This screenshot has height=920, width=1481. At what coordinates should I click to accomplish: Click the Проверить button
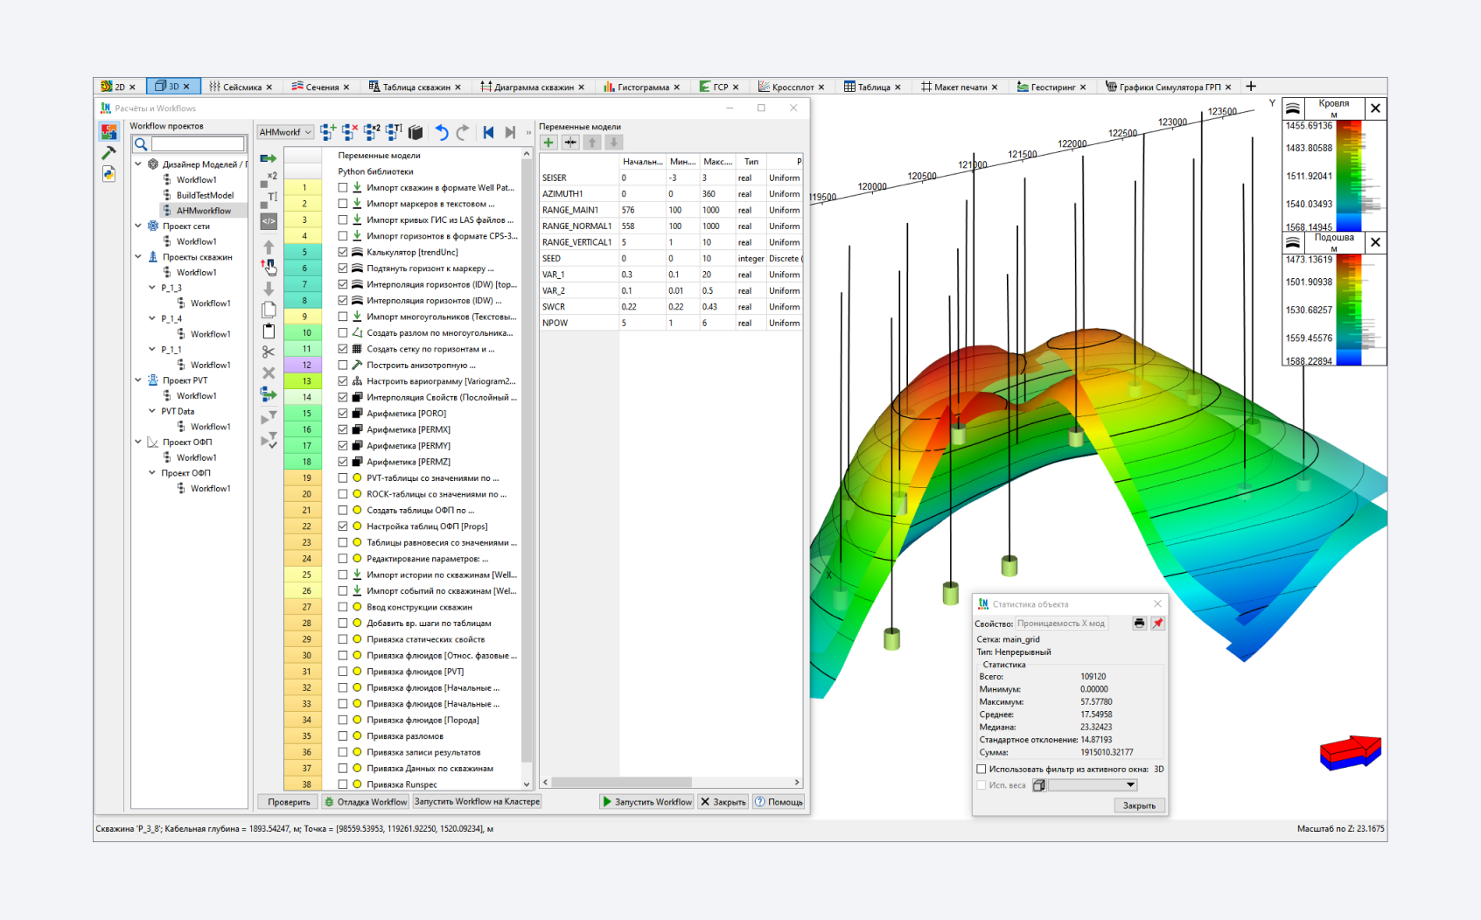[289, 802]
